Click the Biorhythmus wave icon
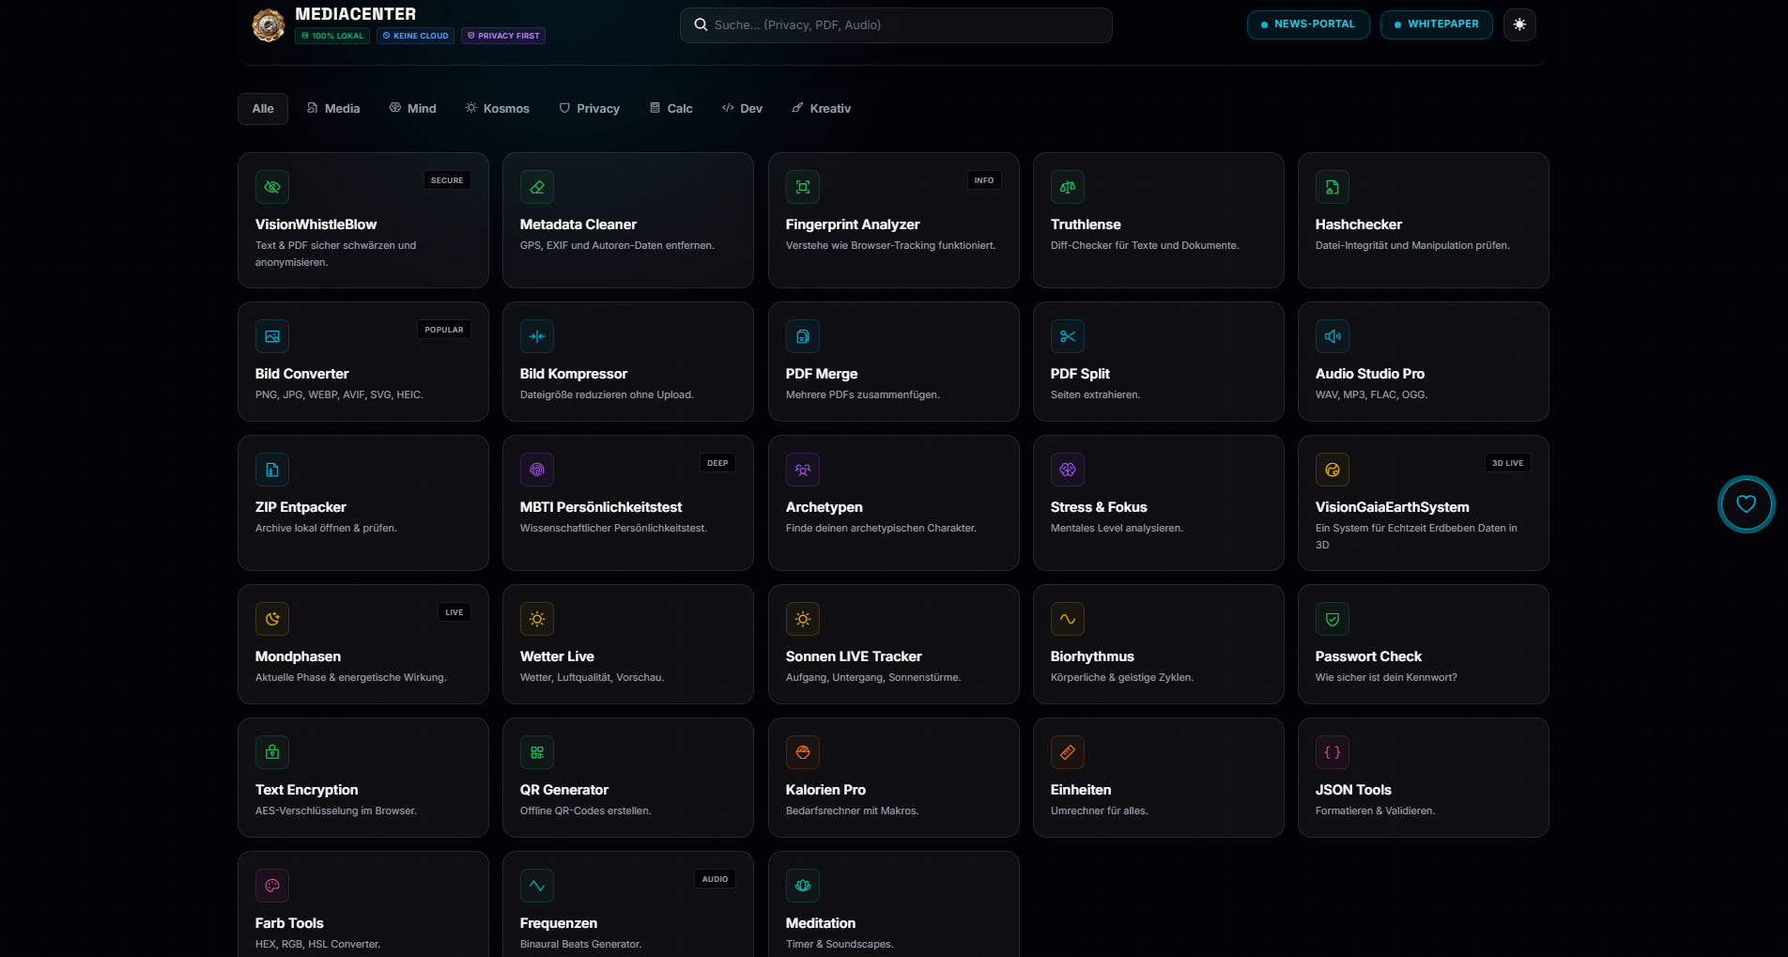Image resolution: width=1788 pixels, height=957 pixels. click(1068, 619)
